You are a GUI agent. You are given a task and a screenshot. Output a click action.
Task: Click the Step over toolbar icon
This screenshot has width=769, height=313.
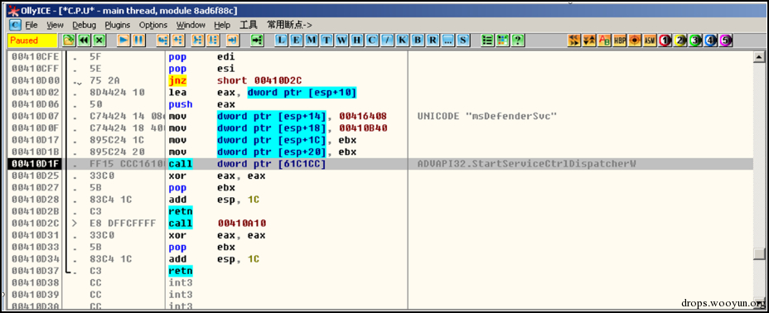(x=178, y=41)
